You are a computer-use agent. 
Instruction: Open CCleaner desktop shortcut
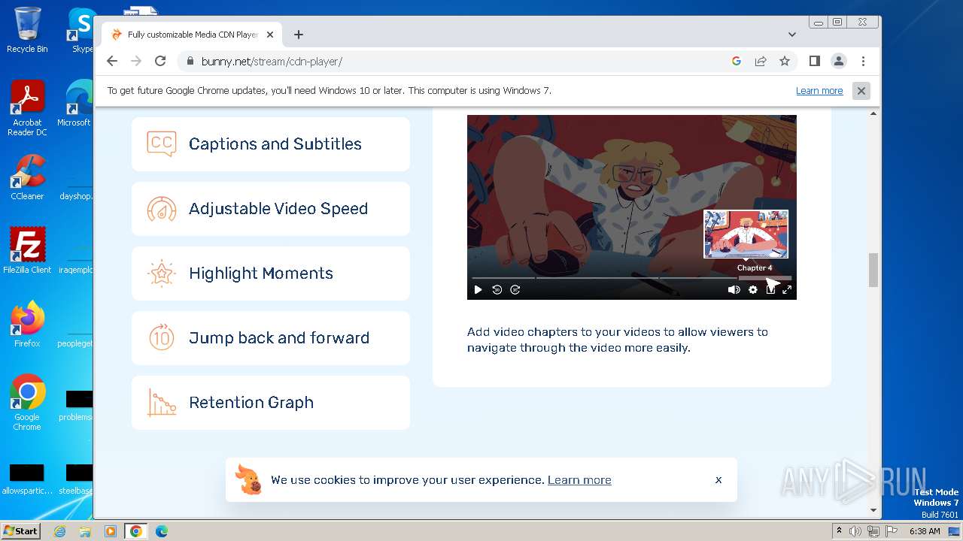27,177
